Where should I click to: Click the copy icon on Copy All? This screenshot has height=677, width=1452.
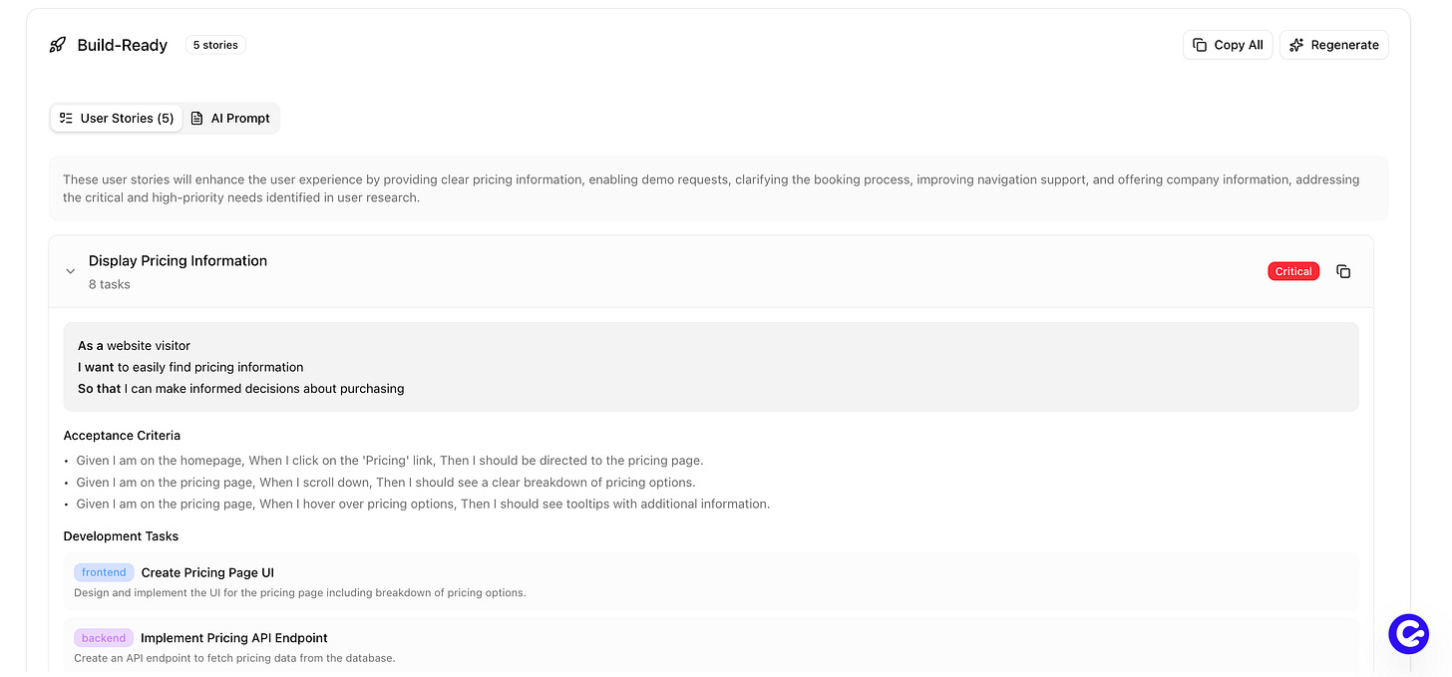[1201, 45]
